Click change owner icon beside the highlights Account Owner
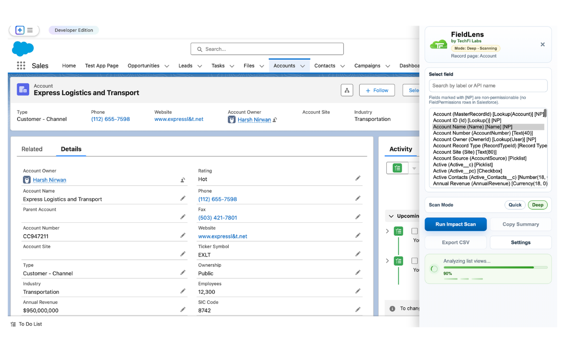This screenshot has height=353, width=565. click(x=275, y=120)
